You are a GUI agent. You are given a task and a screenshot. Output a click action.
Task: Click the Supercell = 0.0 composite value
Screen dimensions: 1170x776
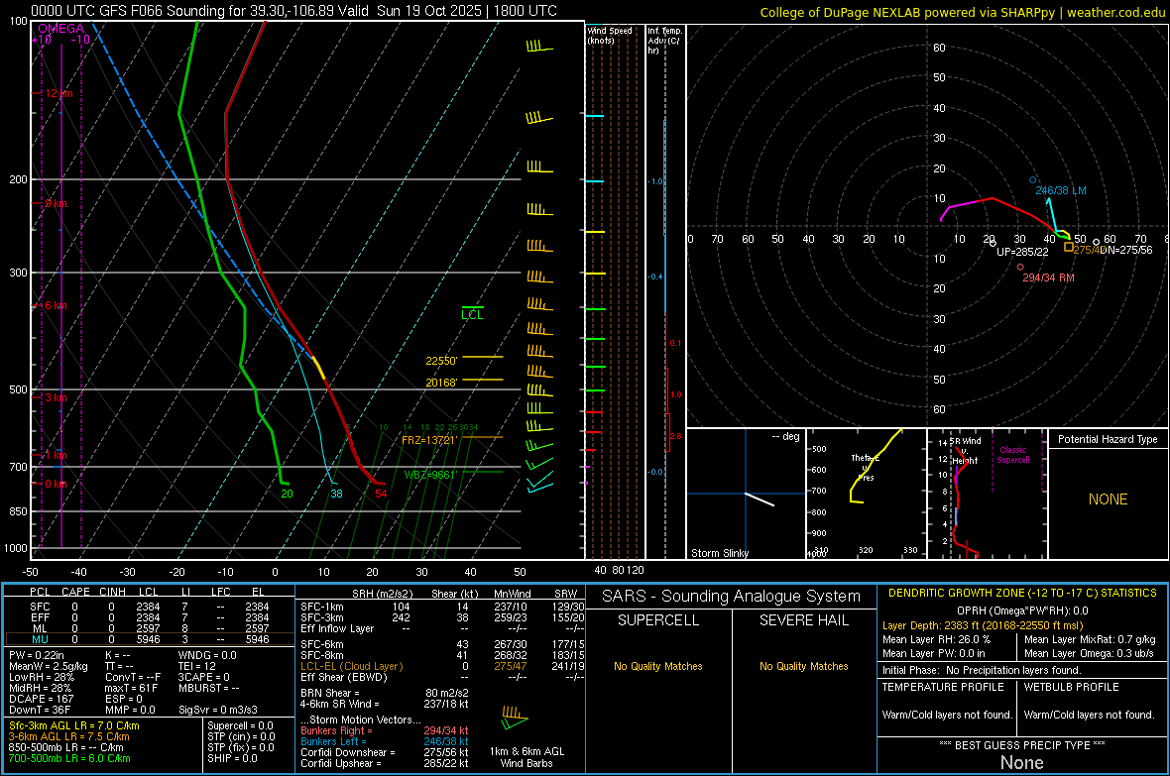click(240, 725)
